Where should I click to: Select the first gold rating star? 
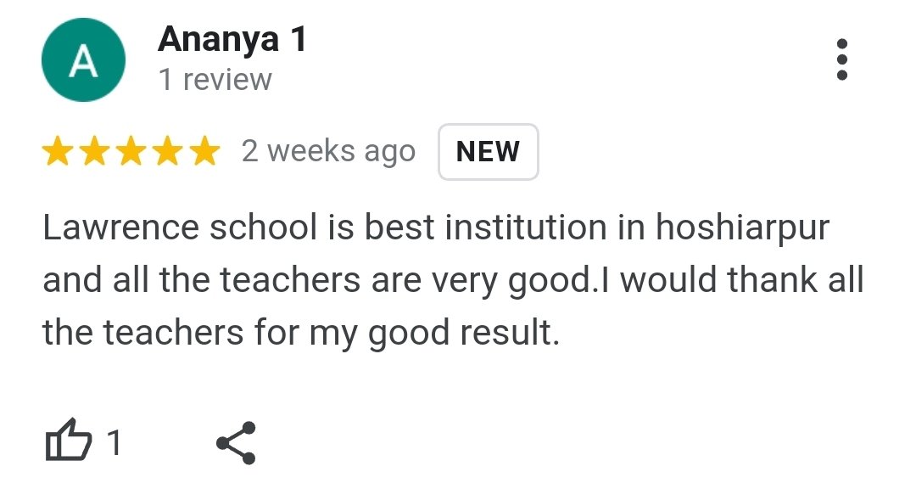(x=58, y=151)
